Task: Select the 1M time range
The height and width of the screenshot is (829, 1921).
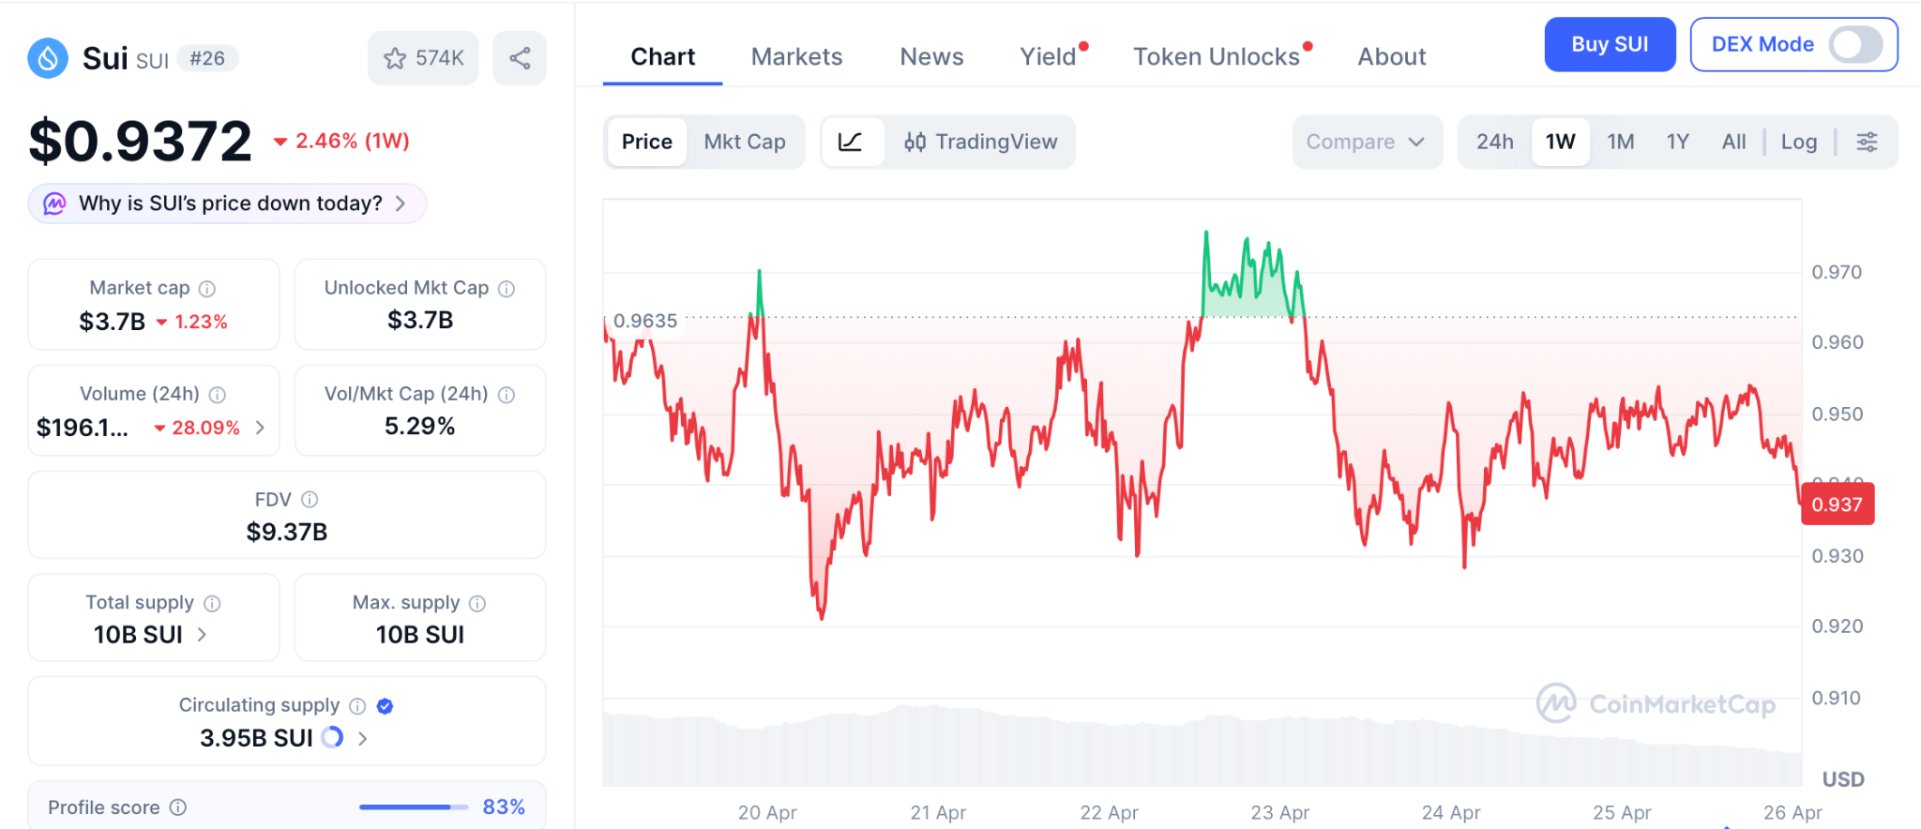Action: [1620, 142]
